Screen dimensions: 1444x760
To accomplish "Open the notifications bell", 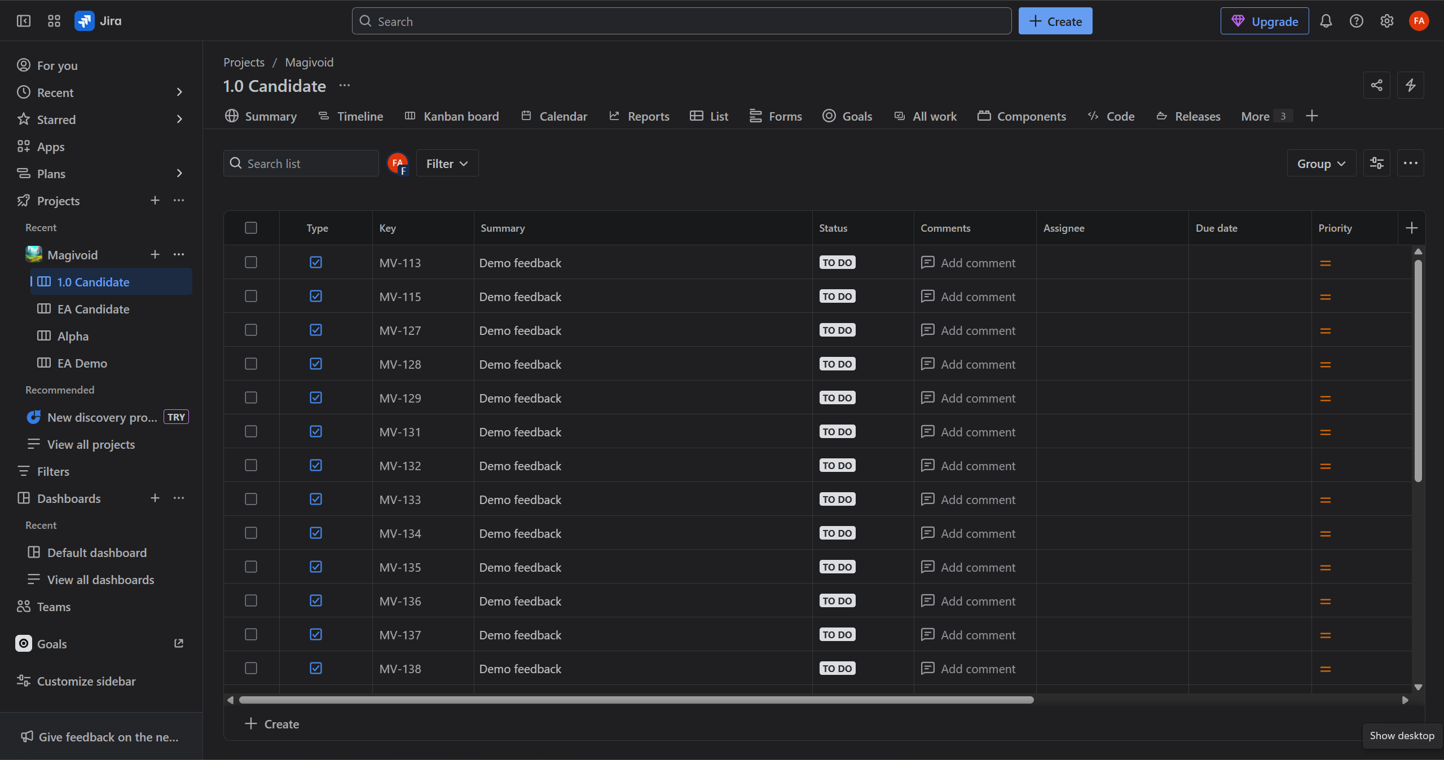I will pos(1326,21).
